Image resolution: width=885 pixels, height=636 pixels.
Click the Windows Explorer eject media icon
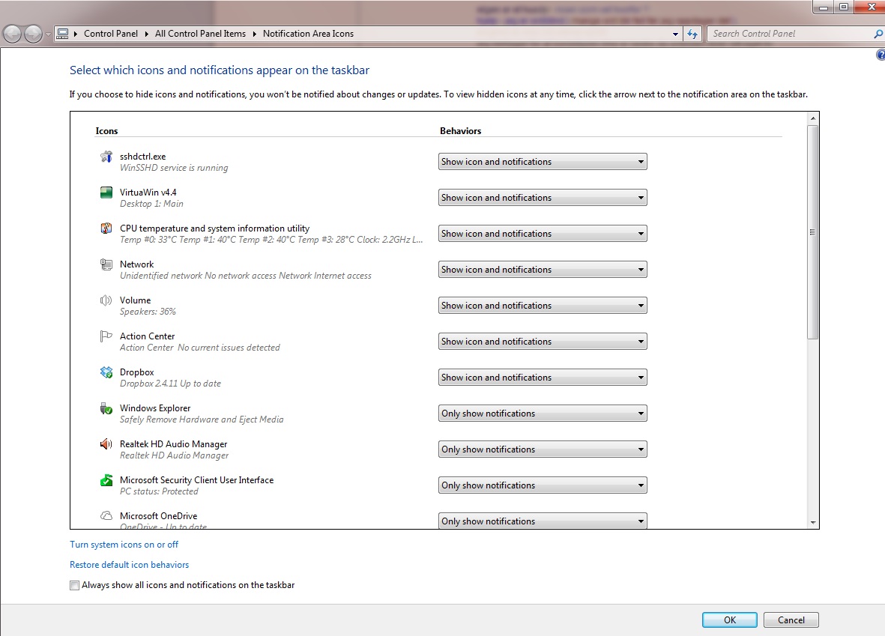pos(106,408)
